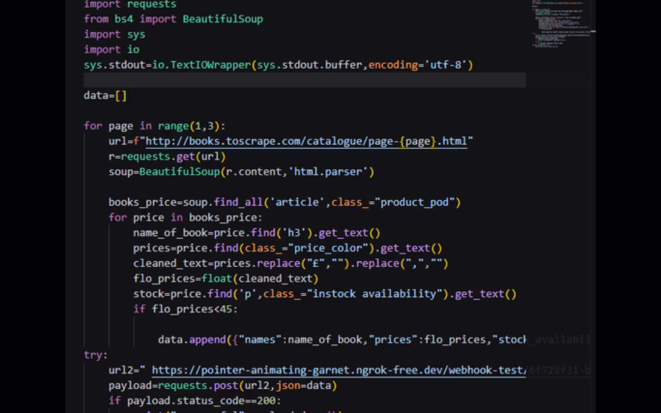This screenshot has height=413, width=661.
Task: Click the 'r=requests.get(url)' line
Action: coord(167,157)
